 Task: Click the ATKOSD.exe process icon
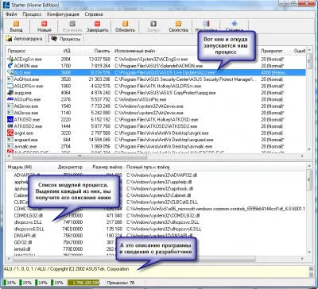tap(10, 119)
